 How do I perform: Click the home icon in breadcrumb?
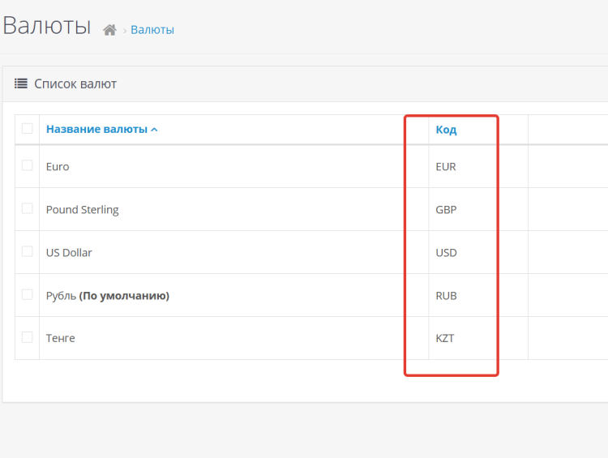pos(110,30)
